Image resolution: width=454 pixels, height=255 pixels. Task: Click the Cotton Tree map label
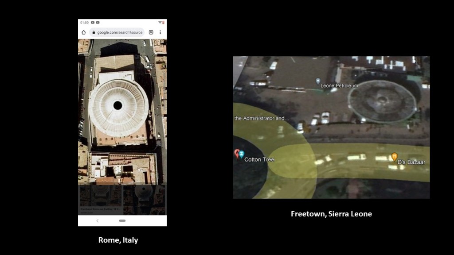pyautogui.click(x=259, y=159)
